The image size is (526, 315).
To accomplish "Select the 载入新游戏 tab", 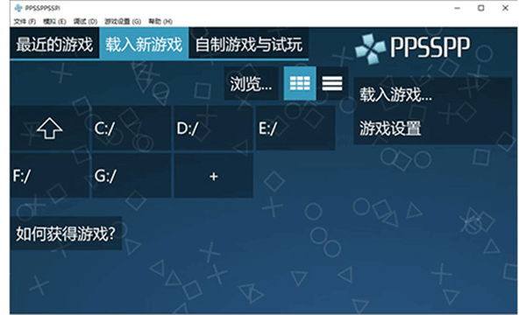I will click(x=144, y=44).
